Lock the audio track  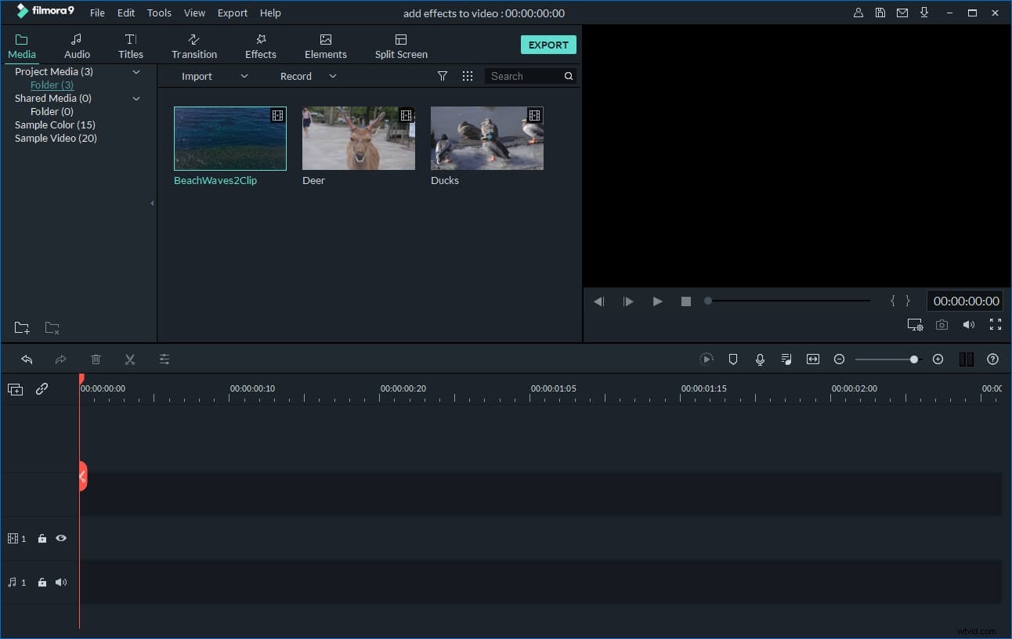[42, 582]
